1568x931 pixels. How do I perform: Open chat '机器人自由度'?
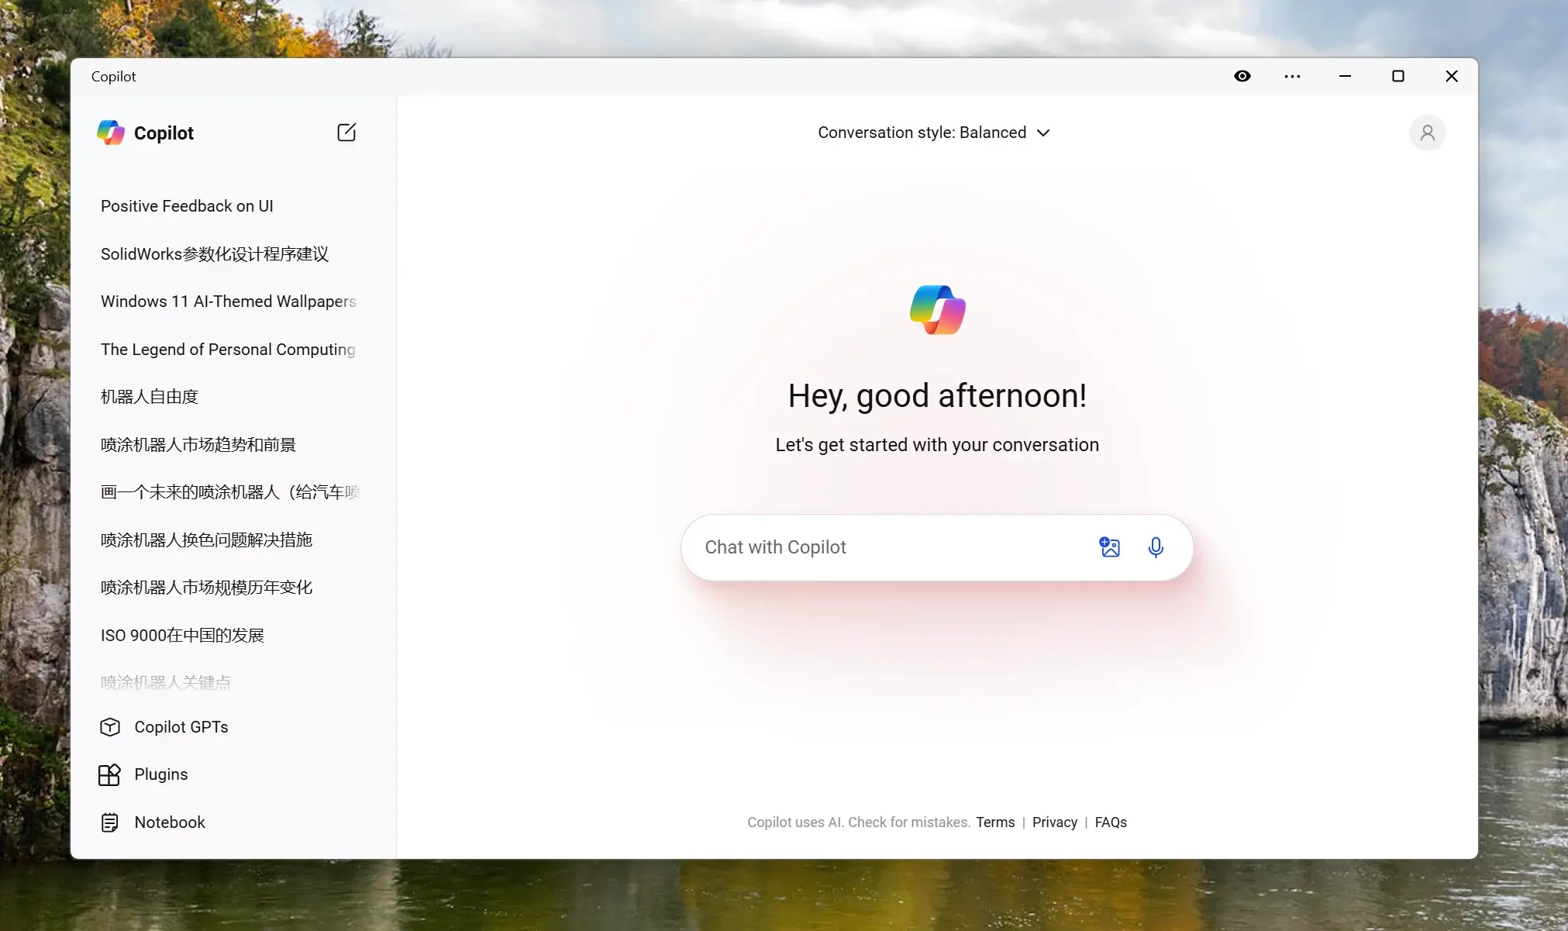coord(150,397)
